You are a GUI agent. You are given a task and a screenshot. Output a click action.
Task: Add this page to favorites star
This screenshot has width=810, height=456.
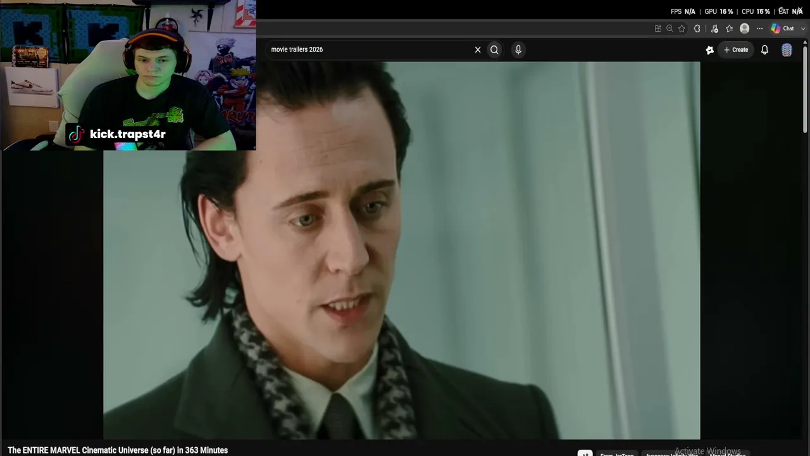(x=682, y=28)
